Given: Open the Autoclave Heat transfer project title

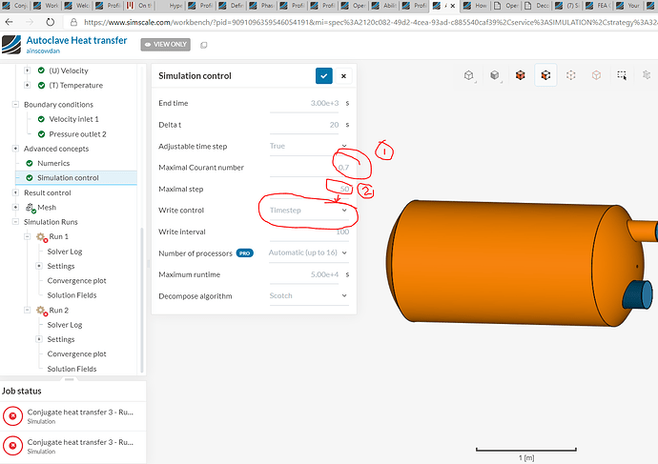Looking at the screenshot, I should point(76,40).
